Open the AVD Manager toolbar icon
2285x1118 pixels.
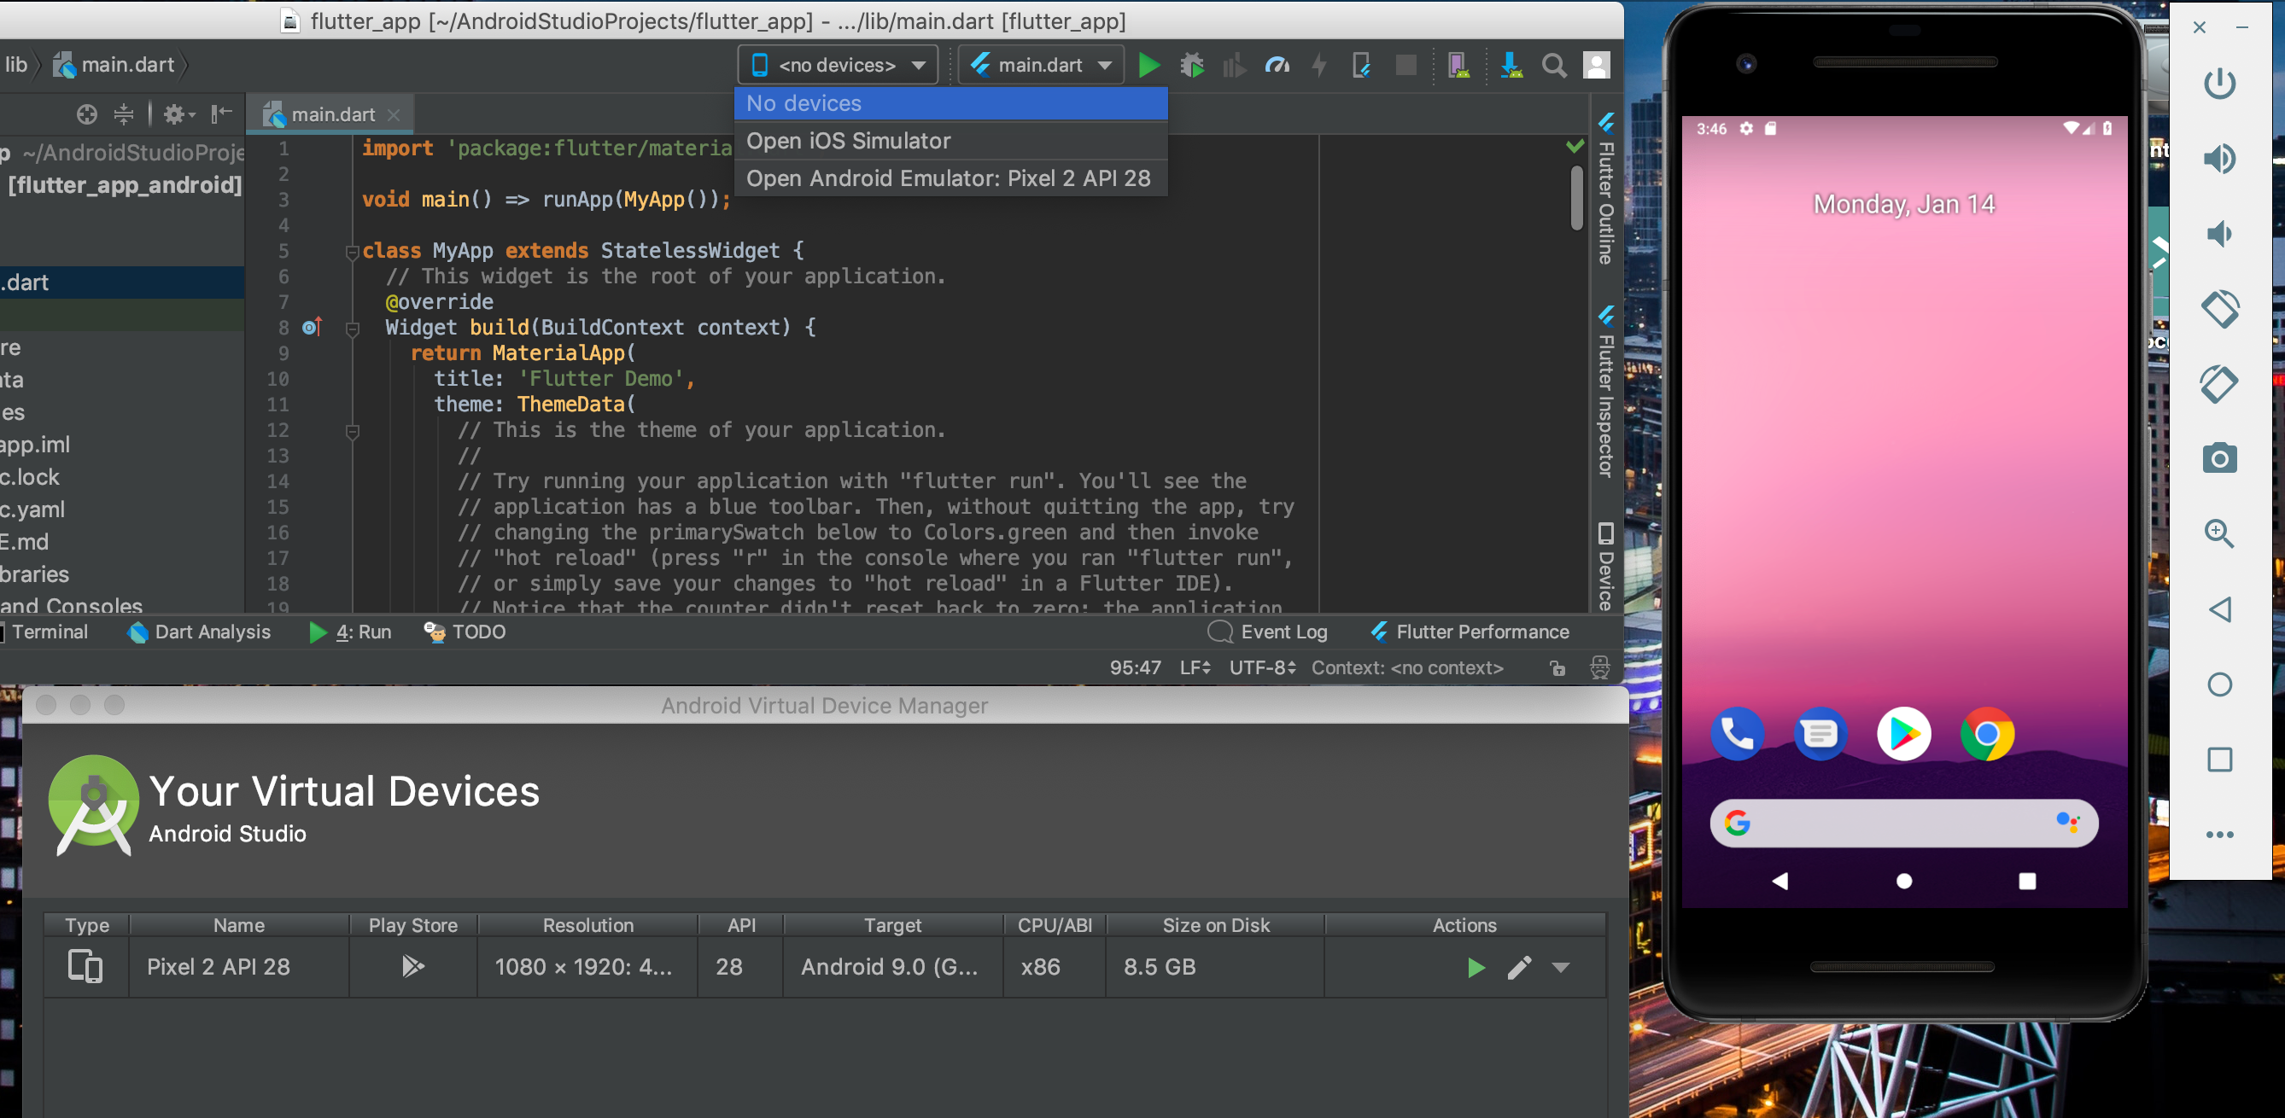pyautogui.click(x=1458, y=66)
